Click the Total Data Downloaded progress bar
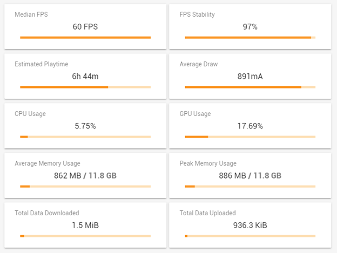This screenshot has width=337, height=253. coord(85,236)
